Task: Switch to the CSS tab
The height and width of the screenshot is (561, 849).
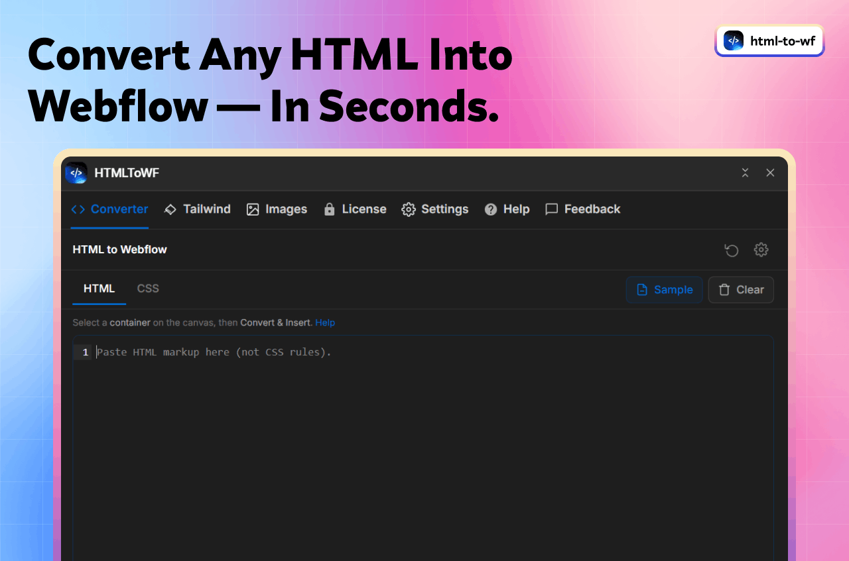Action: tap(147, 288)
